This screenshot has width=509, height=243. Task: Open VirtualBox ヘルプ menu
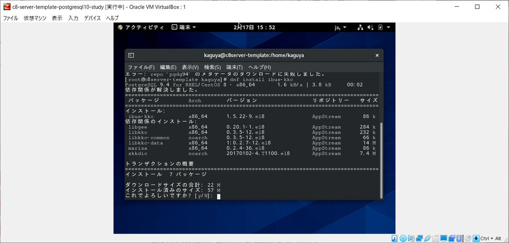(112, 18)
